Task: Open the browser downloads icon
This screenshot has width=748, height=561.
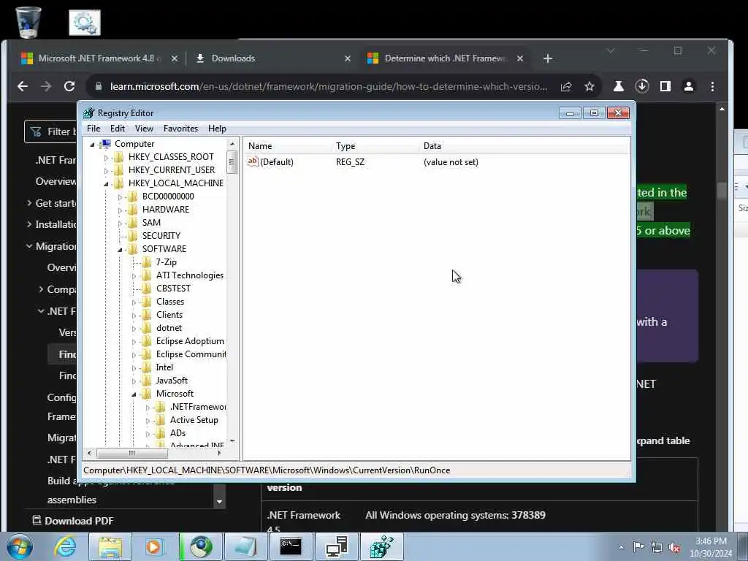Action: click(642, 86)
